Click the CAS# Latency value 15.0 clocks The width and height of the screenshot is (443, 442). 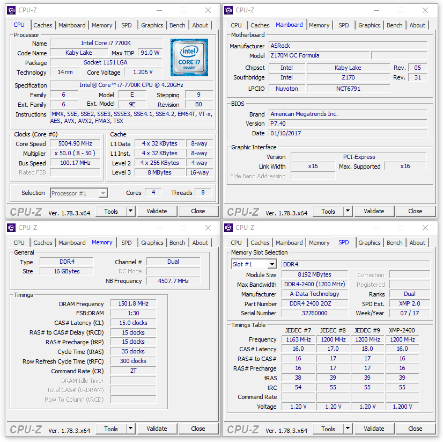click(134, 323)
